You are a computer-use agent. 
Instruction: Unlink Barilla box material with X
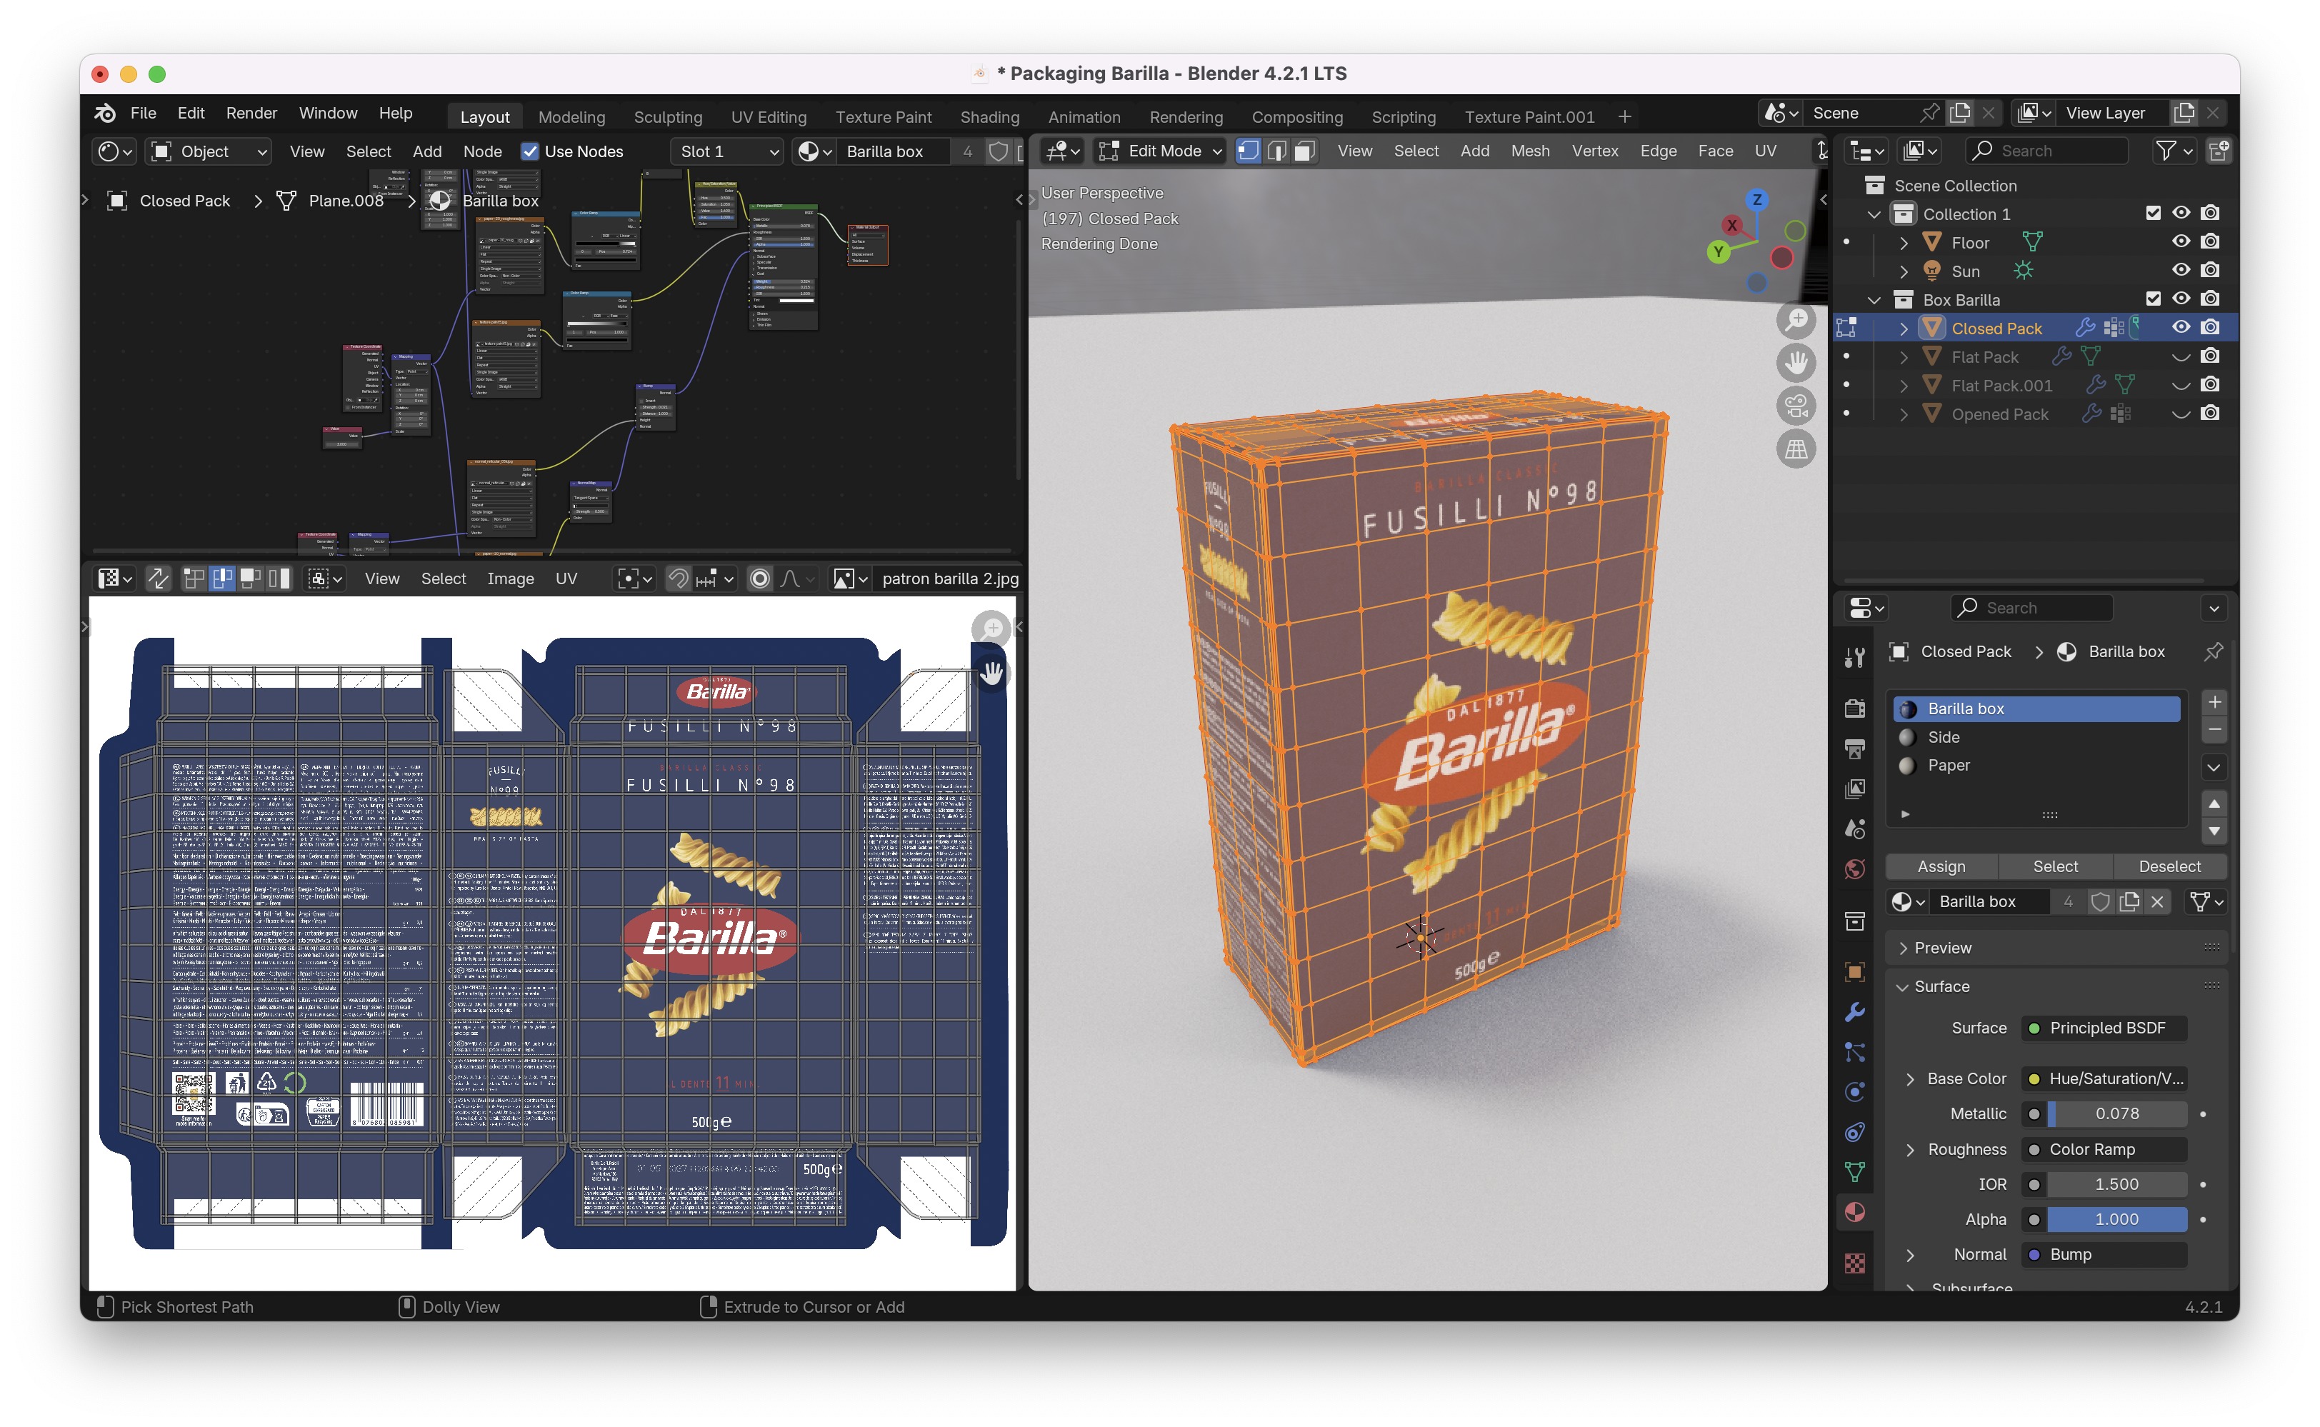(x=2156, y=901)
